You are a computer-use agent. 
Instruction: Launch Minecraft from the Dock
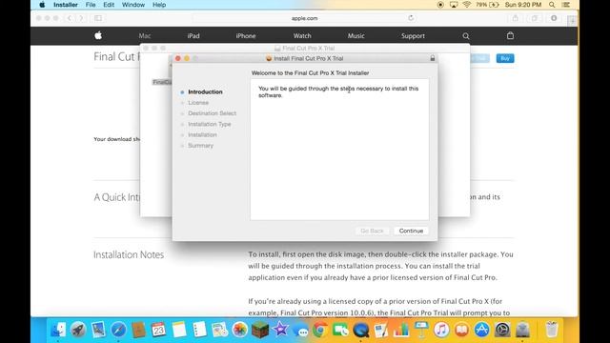[260, 330]
